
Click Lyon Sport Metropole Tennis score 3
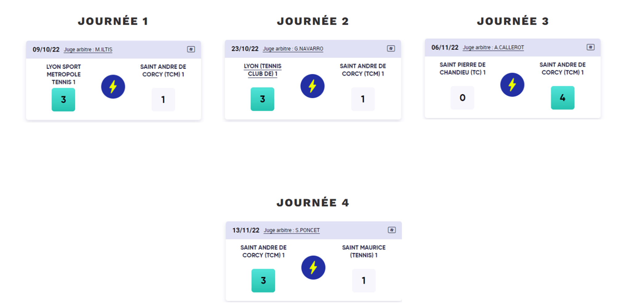pyautogui.click(x=63, y=99)
